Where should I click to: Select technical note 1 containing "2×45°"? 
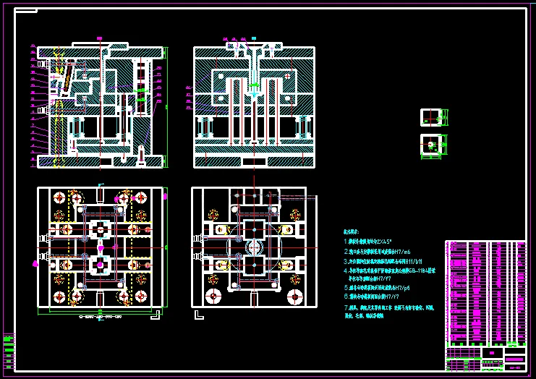point(367,242)
